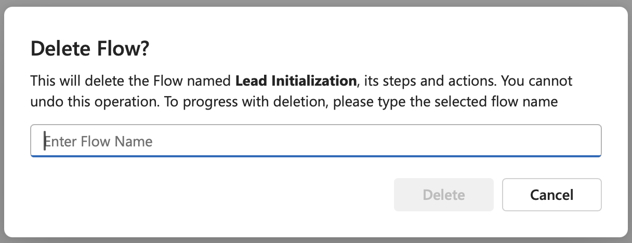Dismiss the dialog using Cancel
This screenshot has width=632, height=243.
point(551,195)
